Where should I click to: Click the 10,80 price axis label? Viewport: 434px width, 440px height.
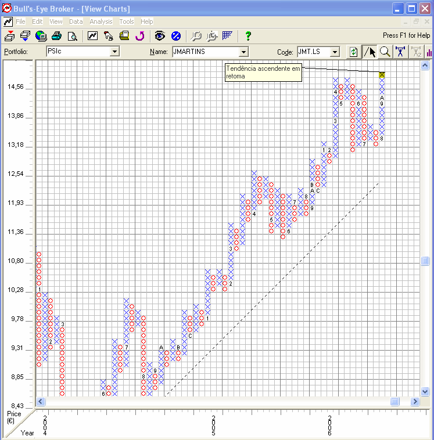click(x=16, y=261)
